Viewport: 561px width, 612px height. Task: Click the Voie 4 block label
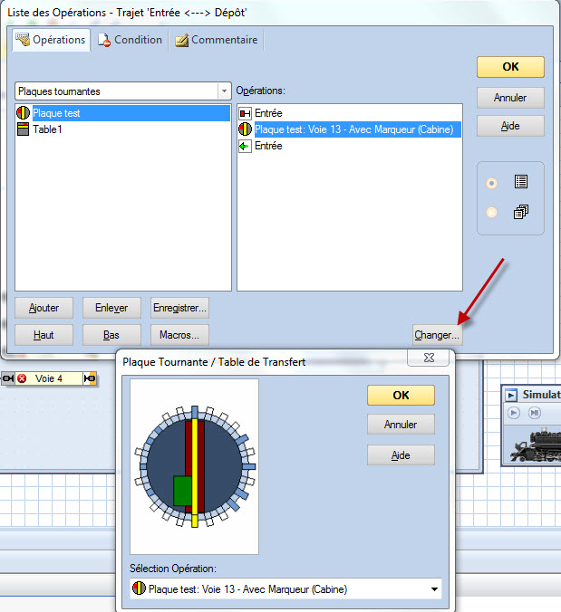point(49,378)
